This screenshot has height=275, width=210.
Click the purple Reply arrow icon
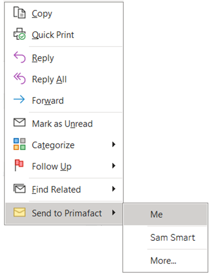19,57
